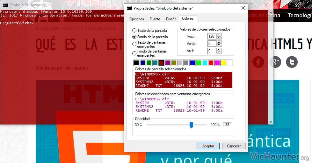
Task: Pick the dark gray color swatch
Action: pos(186,63)
